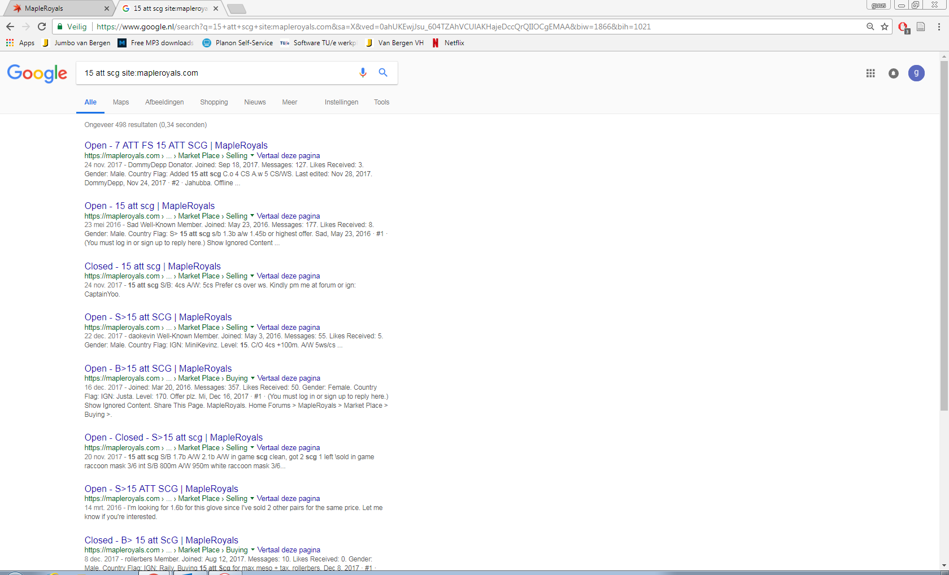Submit search with the blue magnifier icon
The image size is (949, 575).
383,72
